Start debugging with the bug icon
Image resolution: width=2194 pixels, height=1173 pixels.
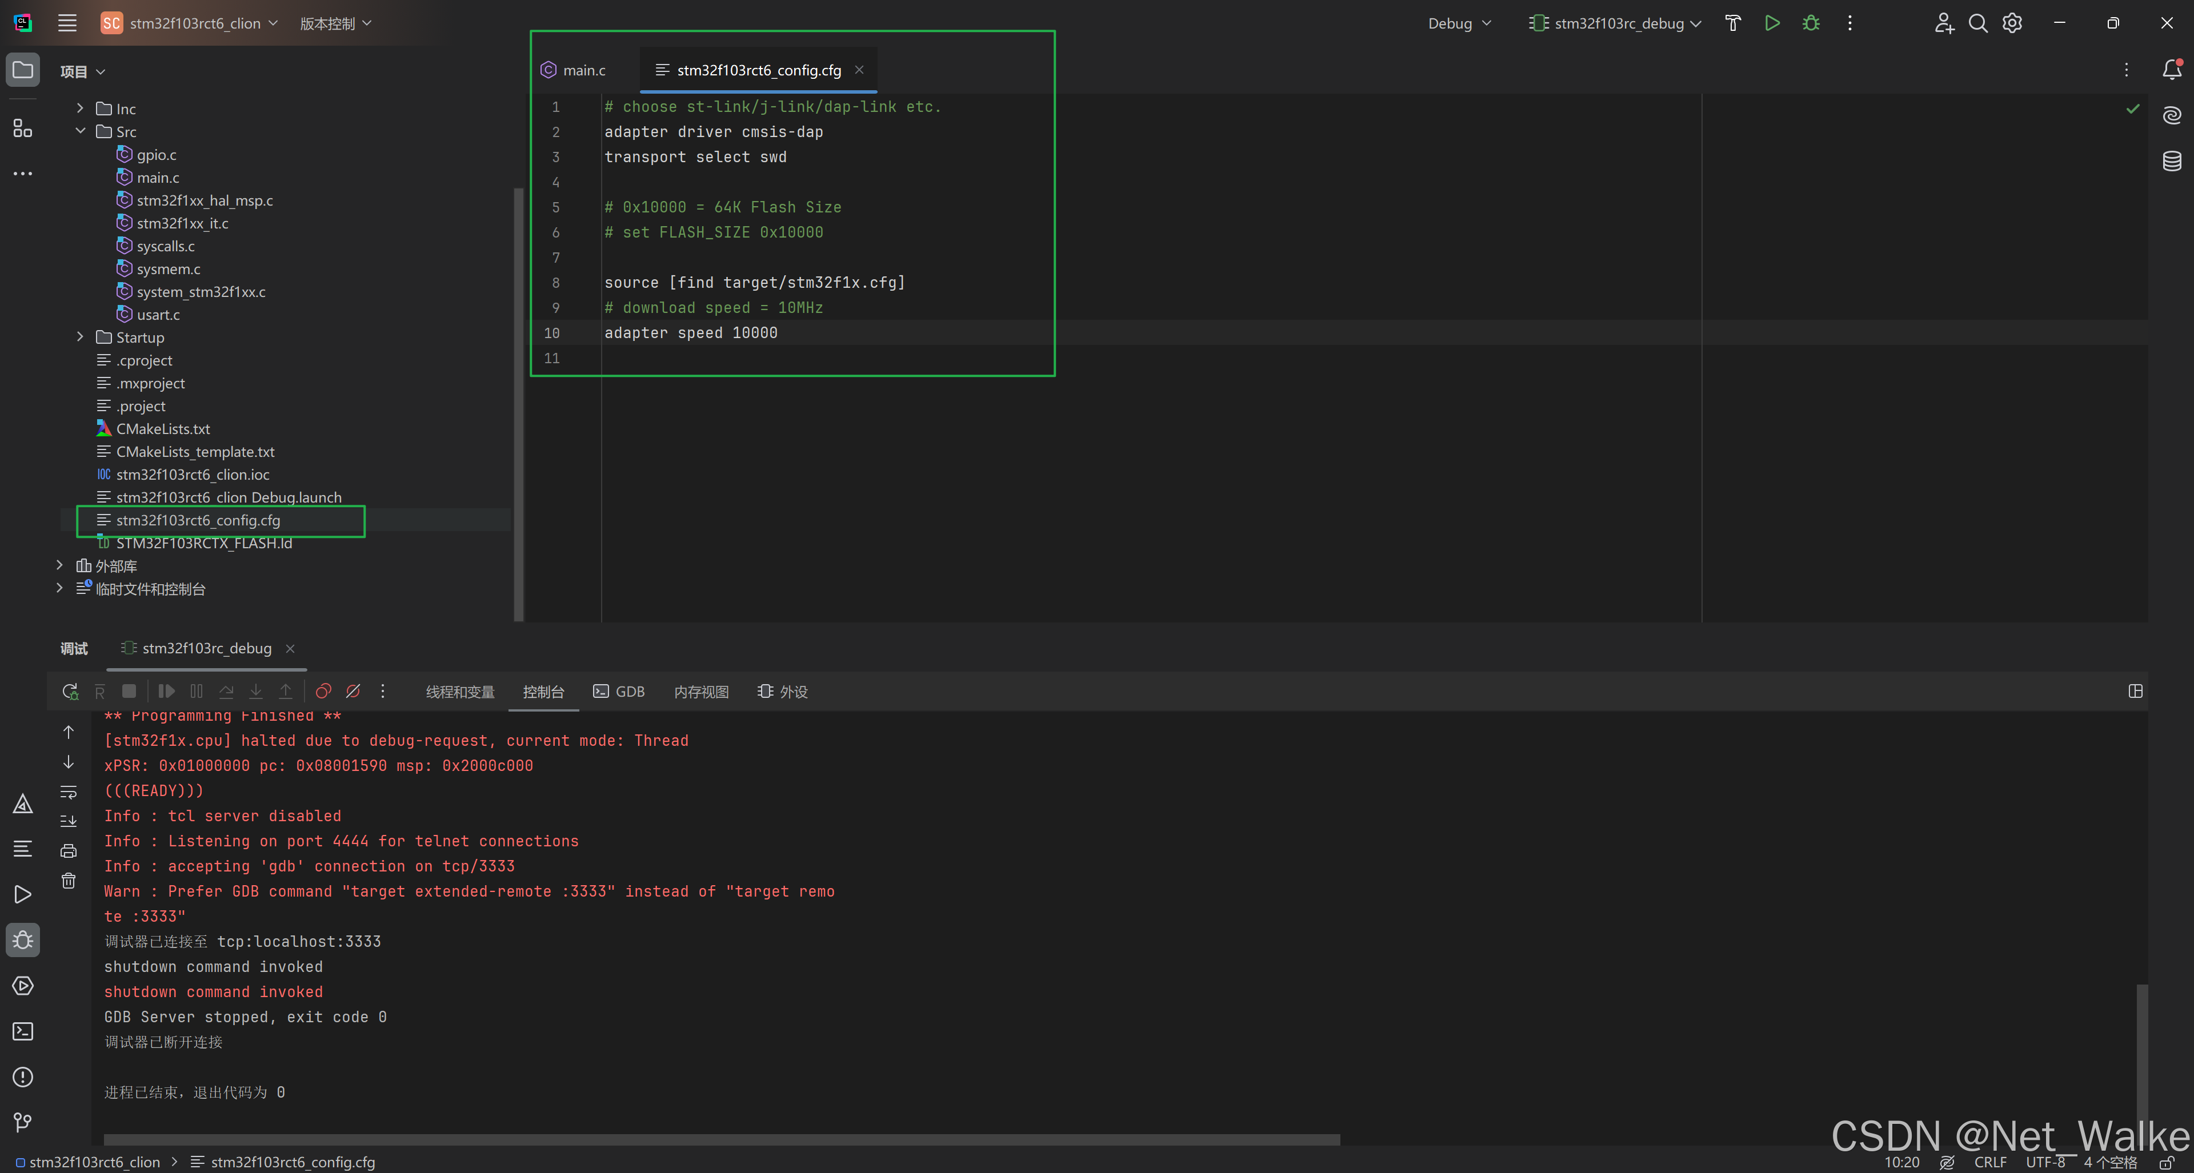point(1811,23)
